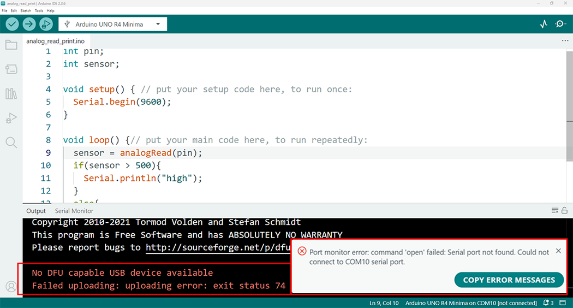573x308 pixels.
Task: Switch to the Serial Monitor tab
Action: tap(74, 211)
